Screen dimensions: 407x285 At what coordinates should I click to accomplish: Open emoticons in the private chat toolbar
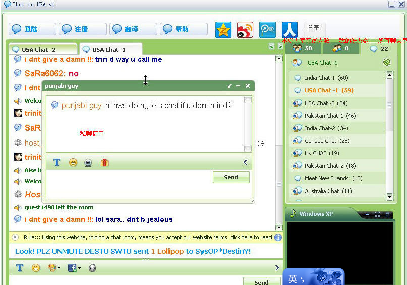point(73,163)
